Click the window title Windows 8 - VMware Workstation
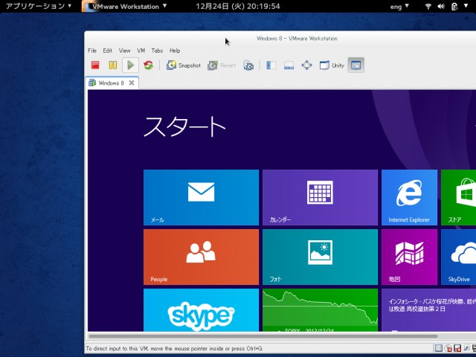The height and width of the screenshot is (357, 476). pos(297,39)
